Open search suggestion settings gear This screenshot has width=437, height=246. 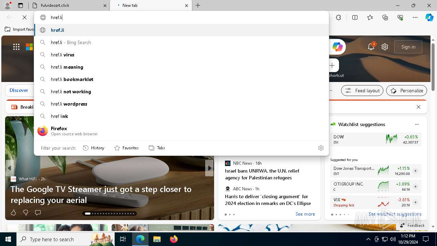(x=321, y=148)
